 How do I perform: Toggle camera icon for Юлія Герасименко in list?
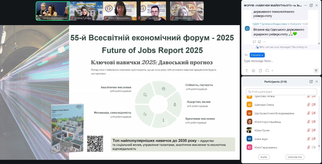(314, 147)
